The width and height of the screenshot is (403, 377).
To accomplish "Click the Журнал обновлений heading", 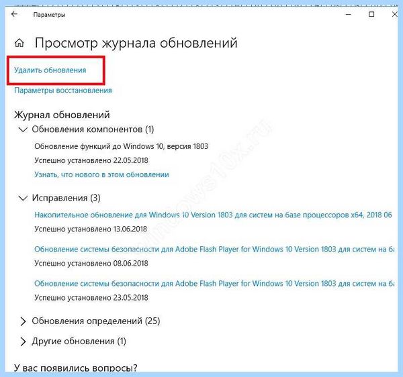I will [62, 115].
